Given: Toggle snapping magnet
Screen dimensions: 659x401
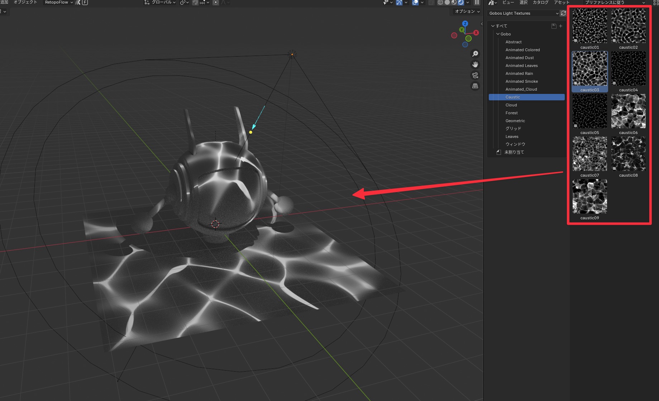Looking at the screenshot, I should [x=195, y=3].
